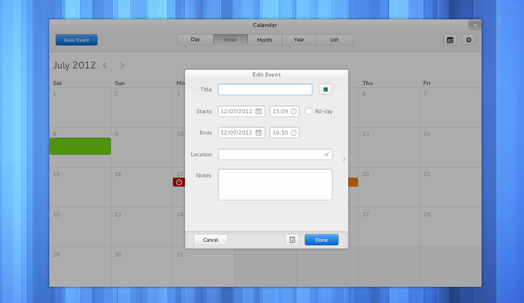Select day 9 in the calendar
Screen dimensions: 524x303
pyautogui.click(x=142, y=147)
